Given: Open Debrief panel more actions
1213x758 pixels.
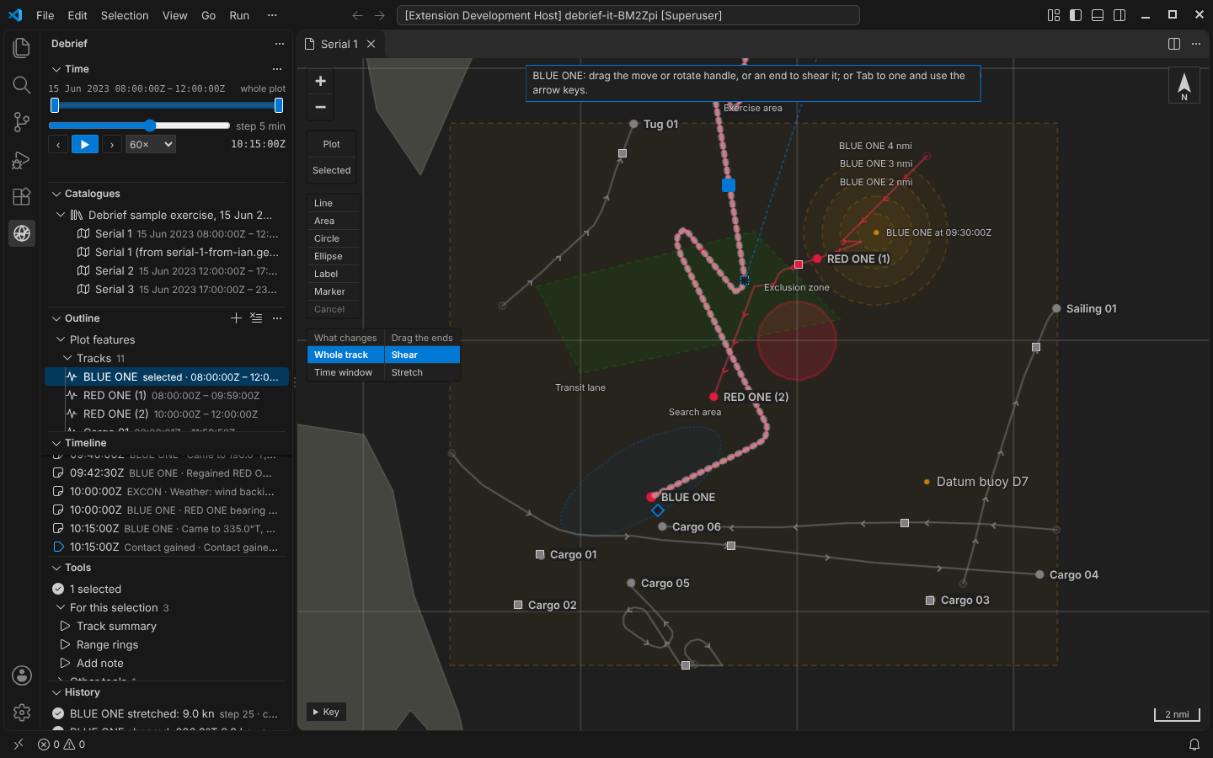Looking at the screenshot, I should pyautogui.click(x=280, y=44).
